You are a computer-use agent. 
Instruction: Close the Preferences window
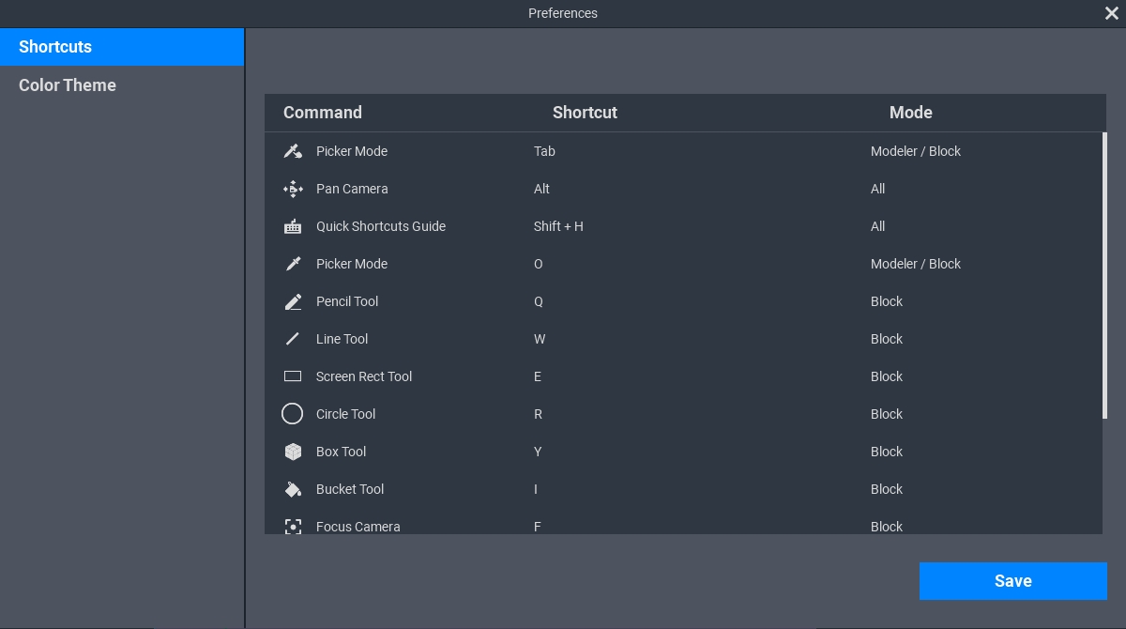coord(1112,13)
